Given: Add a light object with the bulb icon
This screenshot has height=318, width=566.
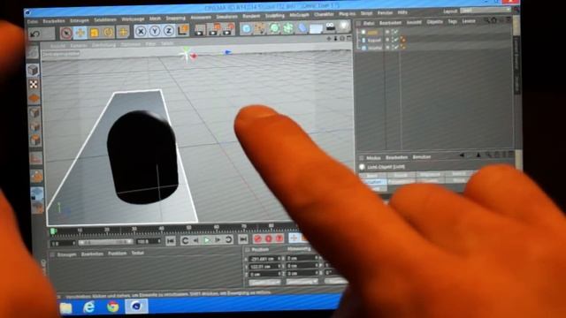Looking at the screenshot, I should tap(344, 26).
